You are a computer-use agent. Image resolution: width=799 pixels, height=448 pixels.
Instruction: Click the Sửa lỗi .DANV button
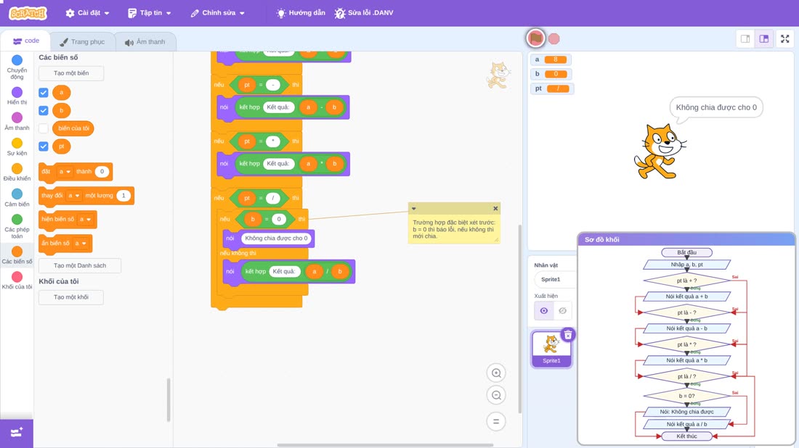coord(364,13)
